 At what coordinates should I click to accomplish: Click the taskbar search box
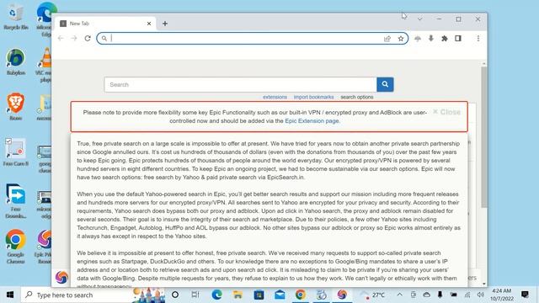point(93,295)
